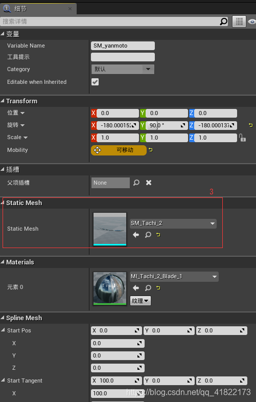Screen dimensions: 256x402
Task: Click Start Pos inline X field
Action: click(117, 331)
